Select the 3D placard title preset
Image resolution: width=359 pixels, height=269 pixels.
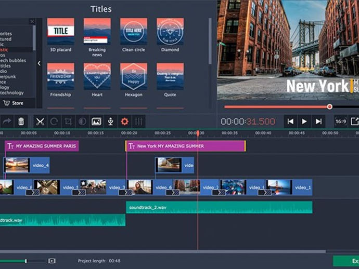tap(61, 31)
